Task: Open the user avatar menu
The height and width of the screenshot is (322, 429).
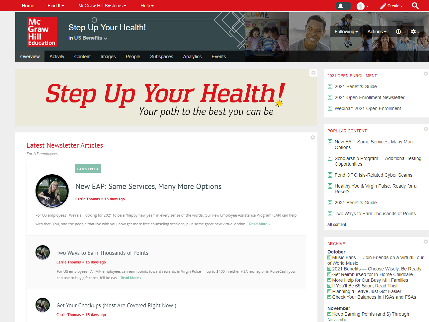Action: [x=363, y=6]
